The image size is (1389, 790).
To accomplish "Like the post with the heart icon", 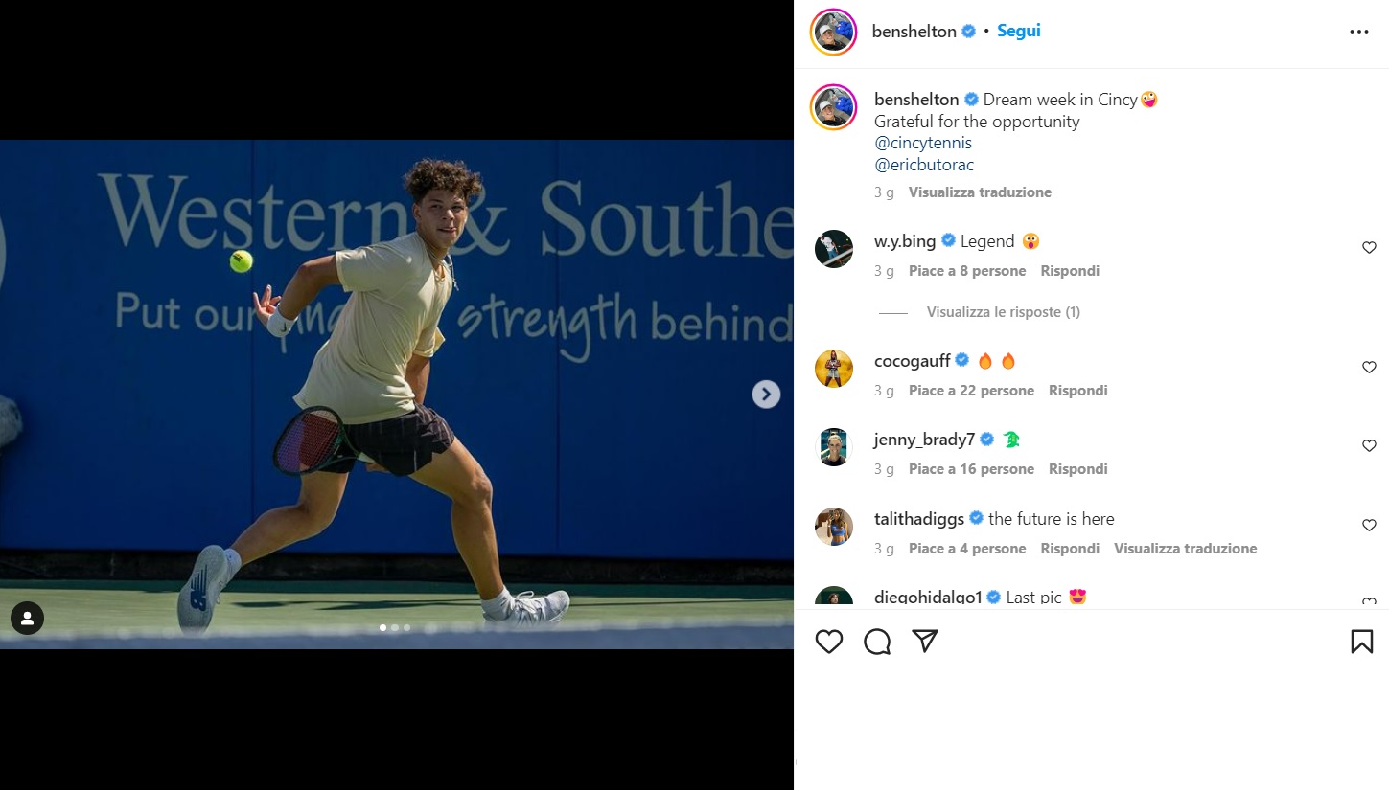I will (829, 642).
